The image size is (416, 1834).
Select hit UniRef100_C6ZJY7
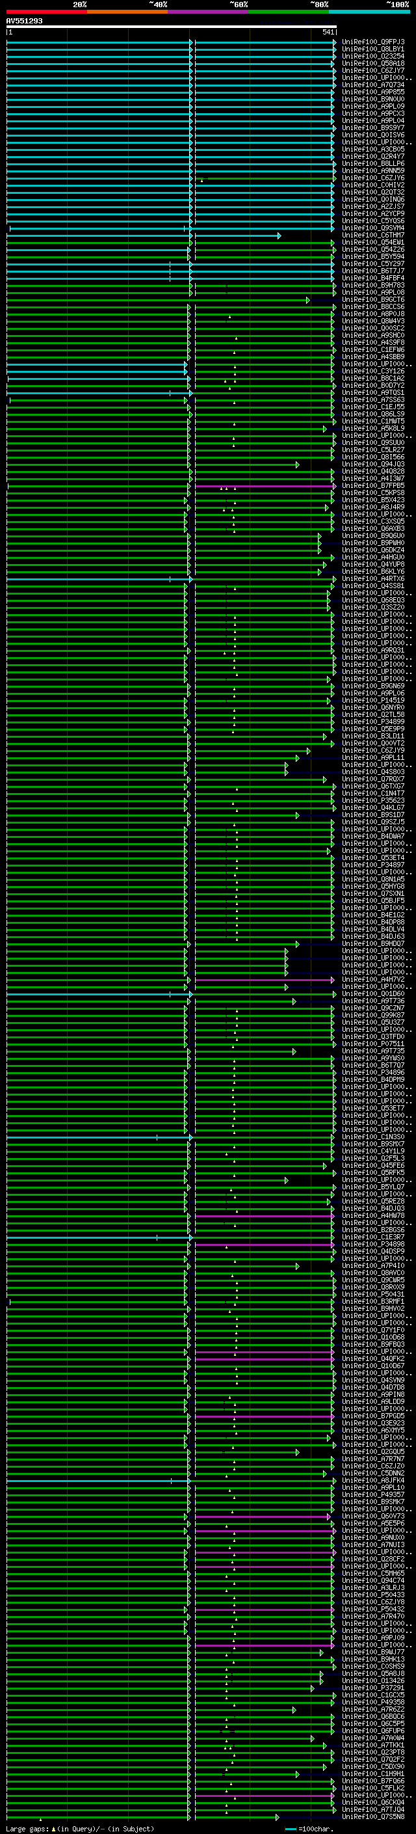click(x=372, y=70)
